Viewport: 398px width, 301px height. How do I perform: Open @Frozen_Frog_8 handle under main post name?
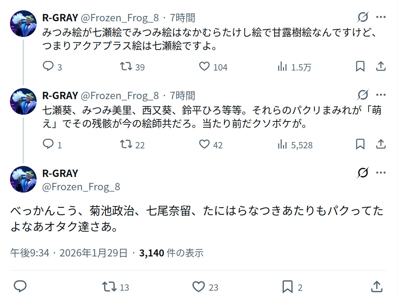[x=81, y=187]
